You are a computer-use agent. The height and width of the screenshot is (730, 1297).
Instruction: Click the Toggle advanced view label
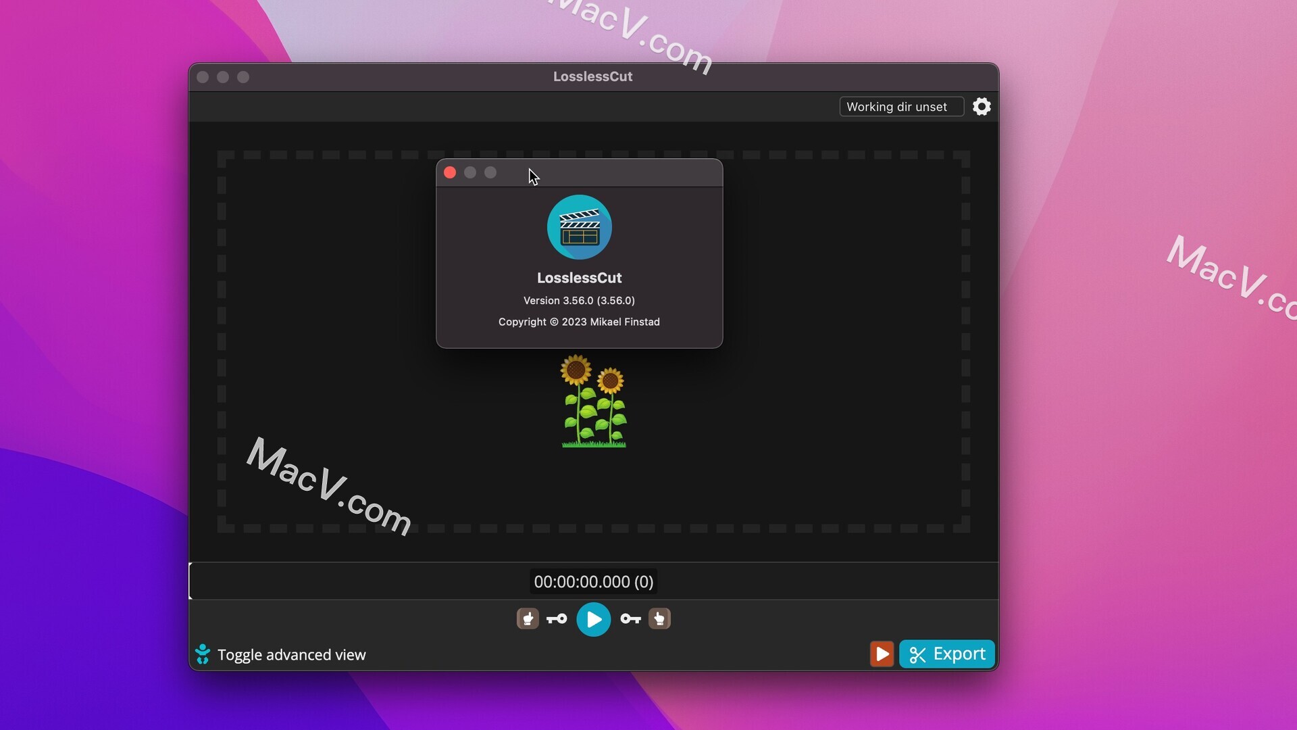tap(291, 655)
